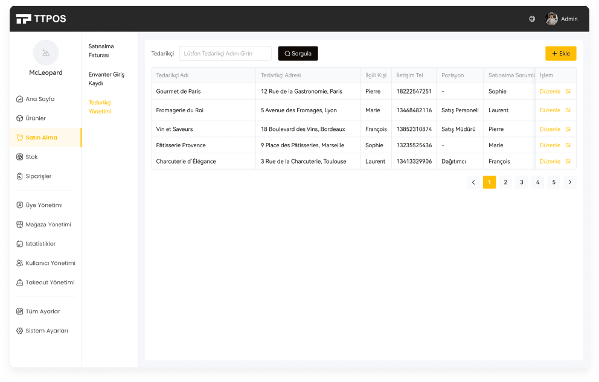Viewport: 599px width, 382px height.
Task: Open Satınalma Faturası submenu
Action: (x=101, y=51)
